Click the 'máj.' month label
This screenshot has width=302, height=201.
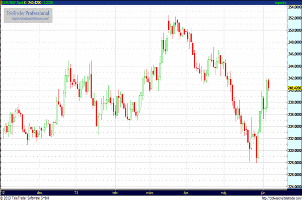224,192
